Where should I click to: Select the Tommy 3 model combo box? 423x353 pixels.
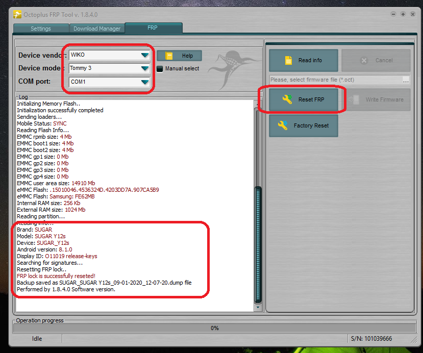(x=109, y=68)
